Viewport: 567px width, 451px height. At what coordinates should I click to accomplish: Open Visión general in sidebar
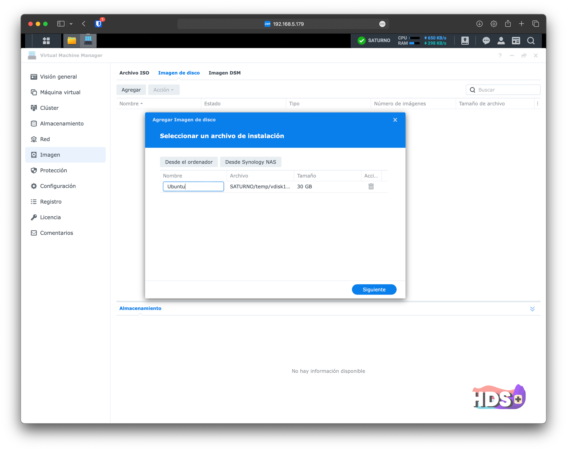click(65, 77)
